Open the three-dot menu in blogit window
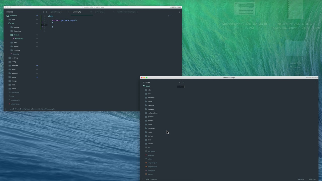 coord(316,82)
